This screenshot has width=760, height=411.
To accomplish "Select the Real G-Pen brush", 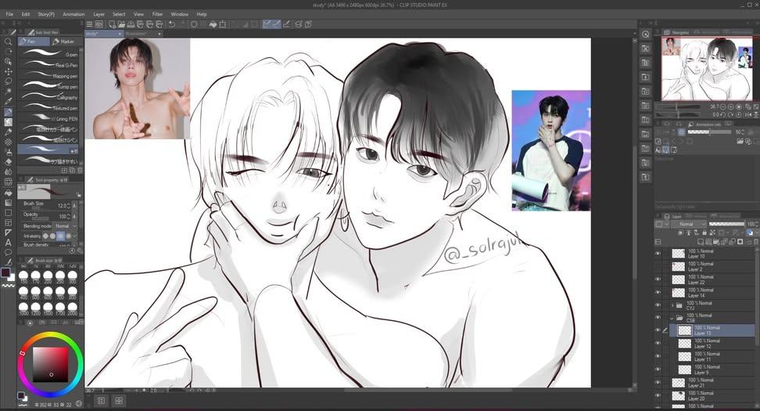I will coord(48,63).
